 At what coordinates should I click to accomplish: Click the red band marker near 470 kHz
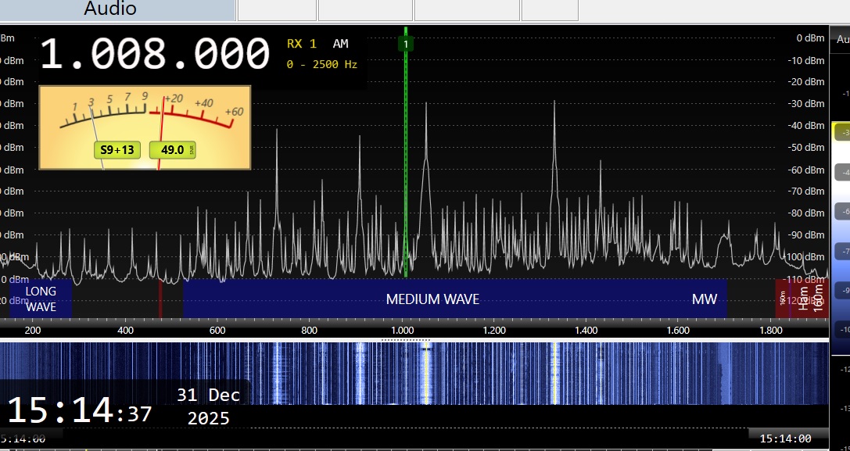coord(160,299)
